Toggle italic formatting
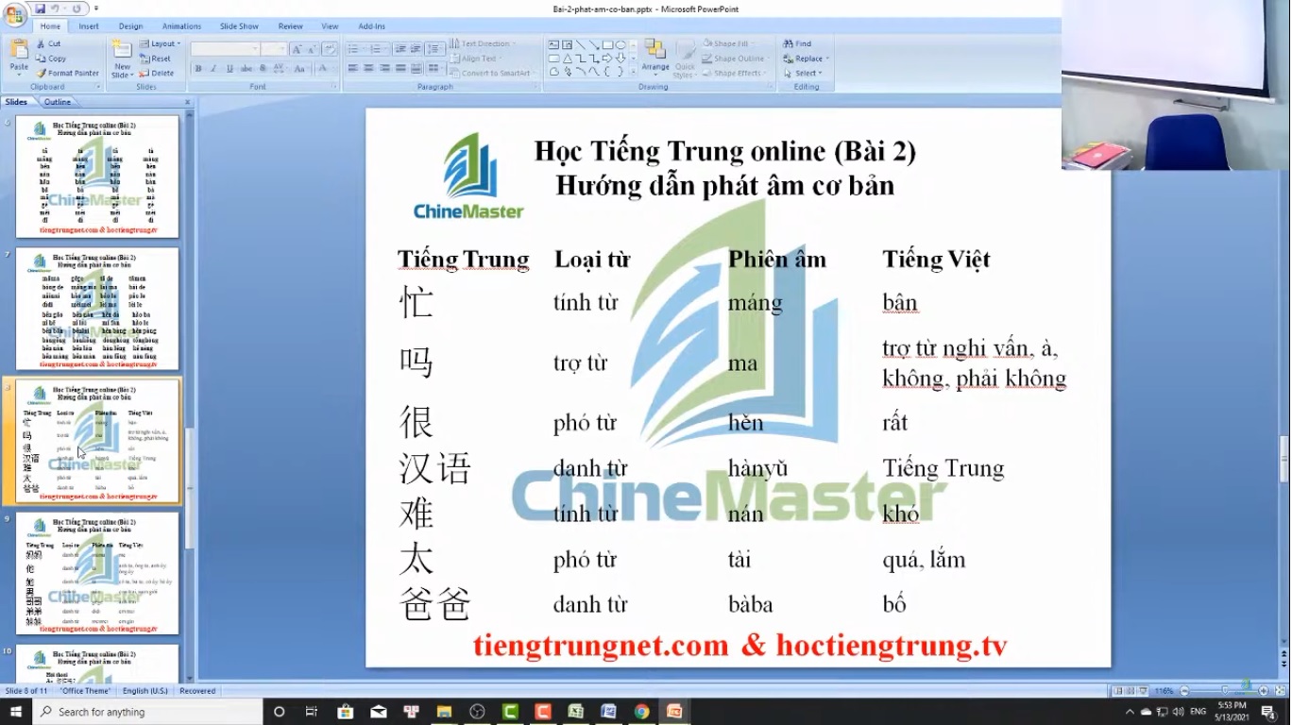The image size is (1292, 725). pos(214,69)
